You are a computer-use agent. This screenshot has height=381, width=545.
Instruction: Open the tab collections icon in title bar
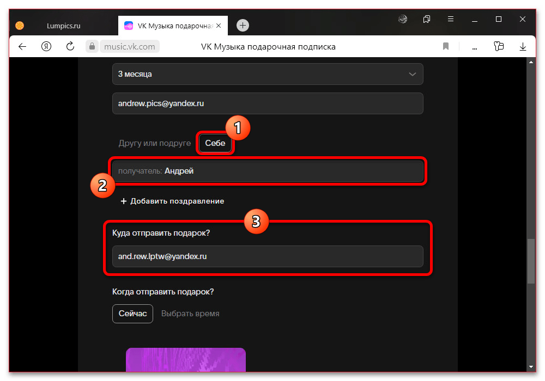[427, 19]
